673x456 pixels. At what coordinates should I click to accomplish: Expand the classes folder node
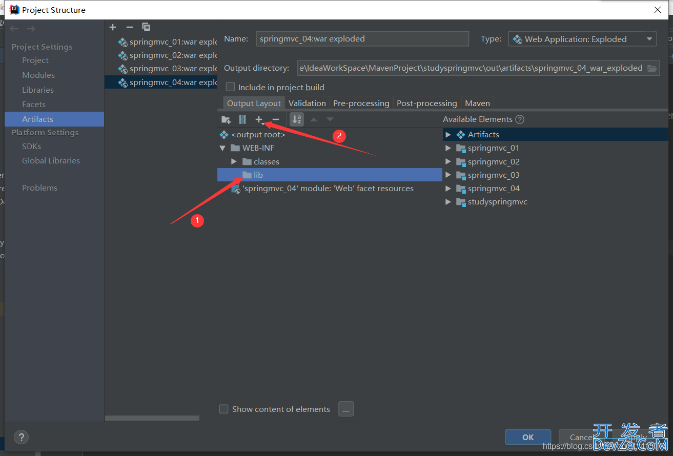point(234,161)
